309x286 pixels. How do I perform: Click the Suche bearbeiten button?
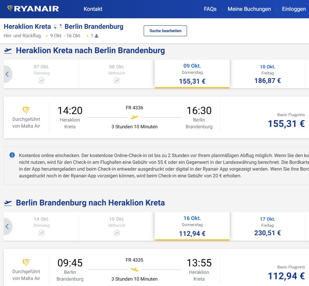tap(165, 31)
